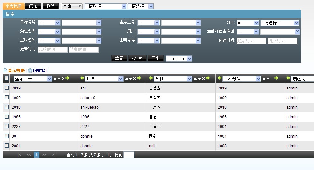Move 创建人 column left with green arrow
The width and height of the screenshot is (314, 170).
(x=288, y=78)
